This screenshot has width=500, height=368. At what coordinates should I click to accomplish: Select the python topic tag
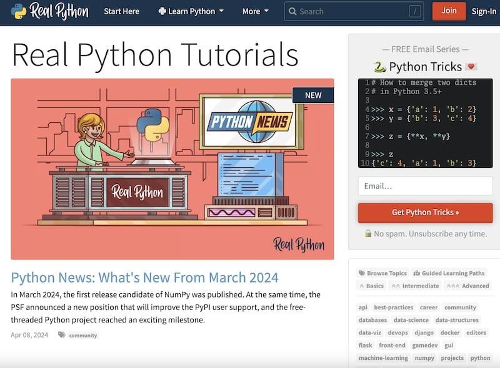coord(480,358)
